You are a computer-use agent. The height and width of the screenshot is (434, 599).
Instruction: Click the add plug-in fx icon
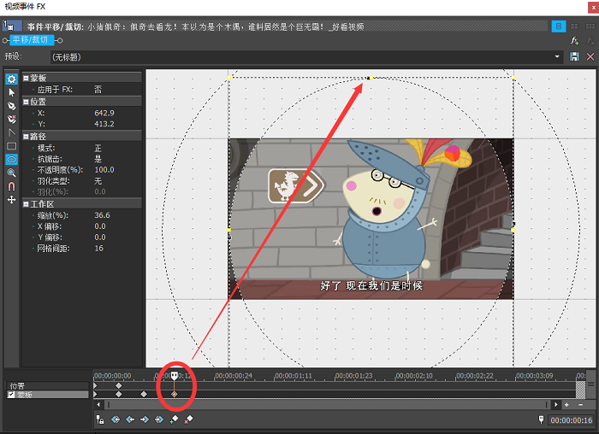coord(574,40)
